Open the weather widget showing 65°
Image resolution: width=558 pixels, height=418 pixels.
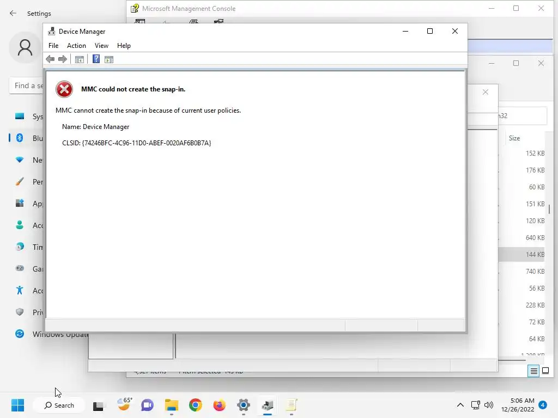[124, 404]
